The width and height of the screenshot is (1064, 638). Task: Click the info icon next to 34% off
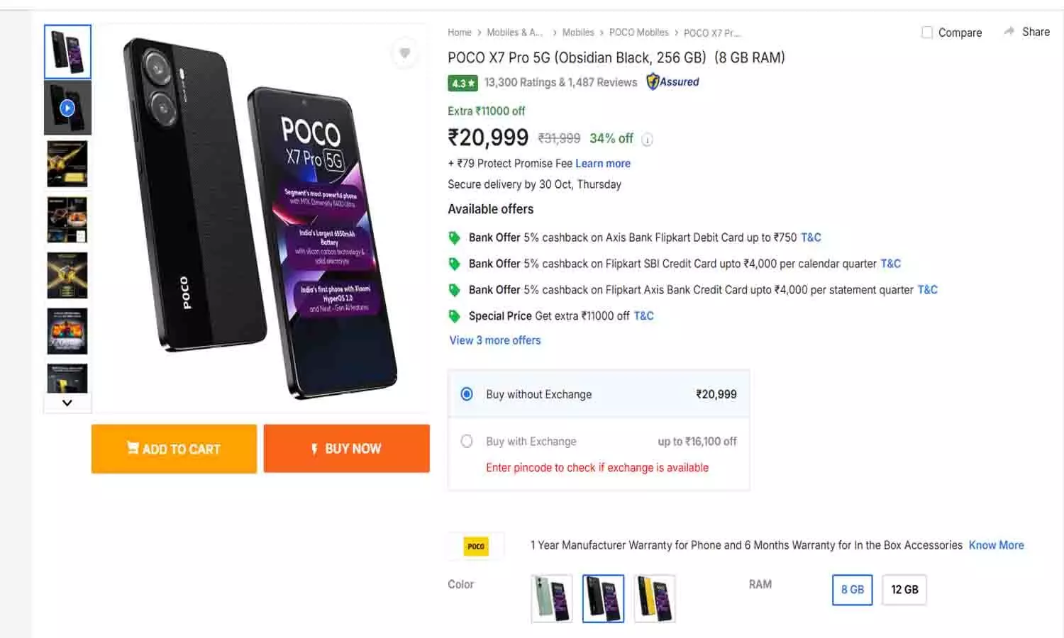click(x=646, y=140)
